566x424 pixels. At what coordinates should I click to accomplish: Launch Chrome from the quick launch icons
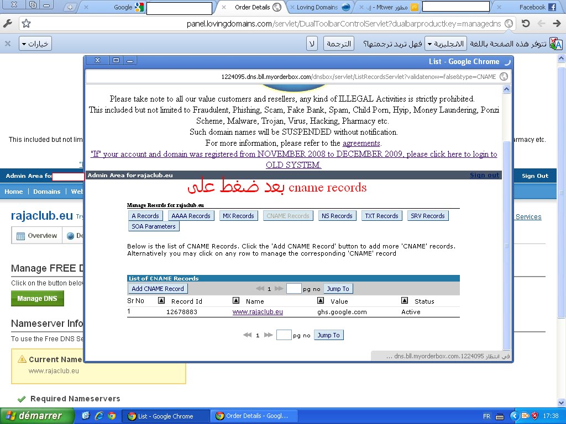click(x=112, y=416)
